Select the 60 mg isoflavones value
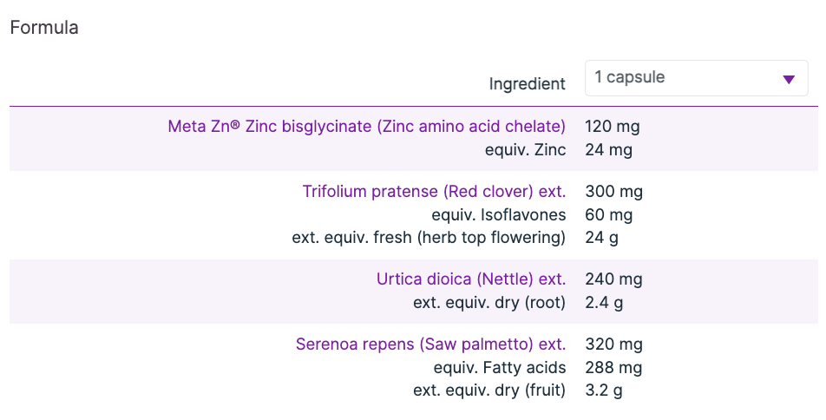This screenshot has height=420, width=826. tap(608, 214)
